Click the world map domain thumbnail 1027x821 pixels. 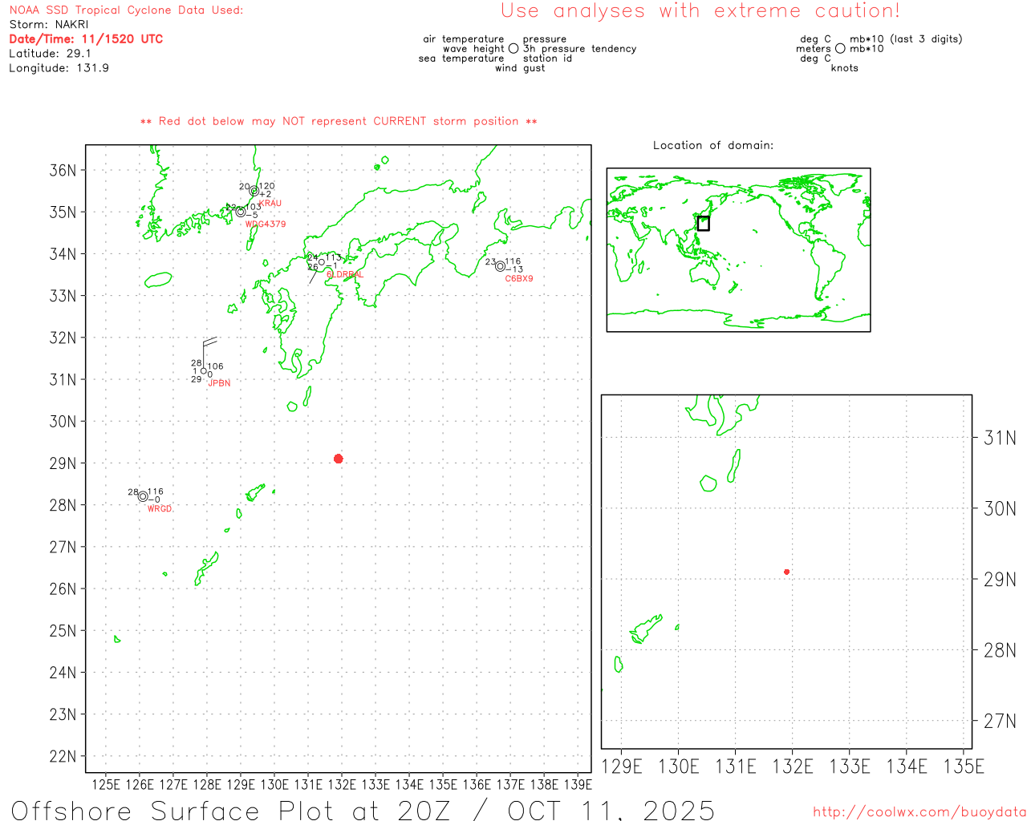click(739, 249)
